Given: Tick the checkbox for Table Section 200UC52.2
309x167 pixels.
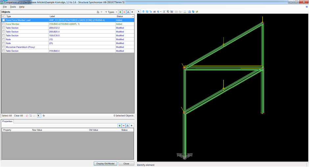Looking at the screenshot, I should [x=4, y=28].
